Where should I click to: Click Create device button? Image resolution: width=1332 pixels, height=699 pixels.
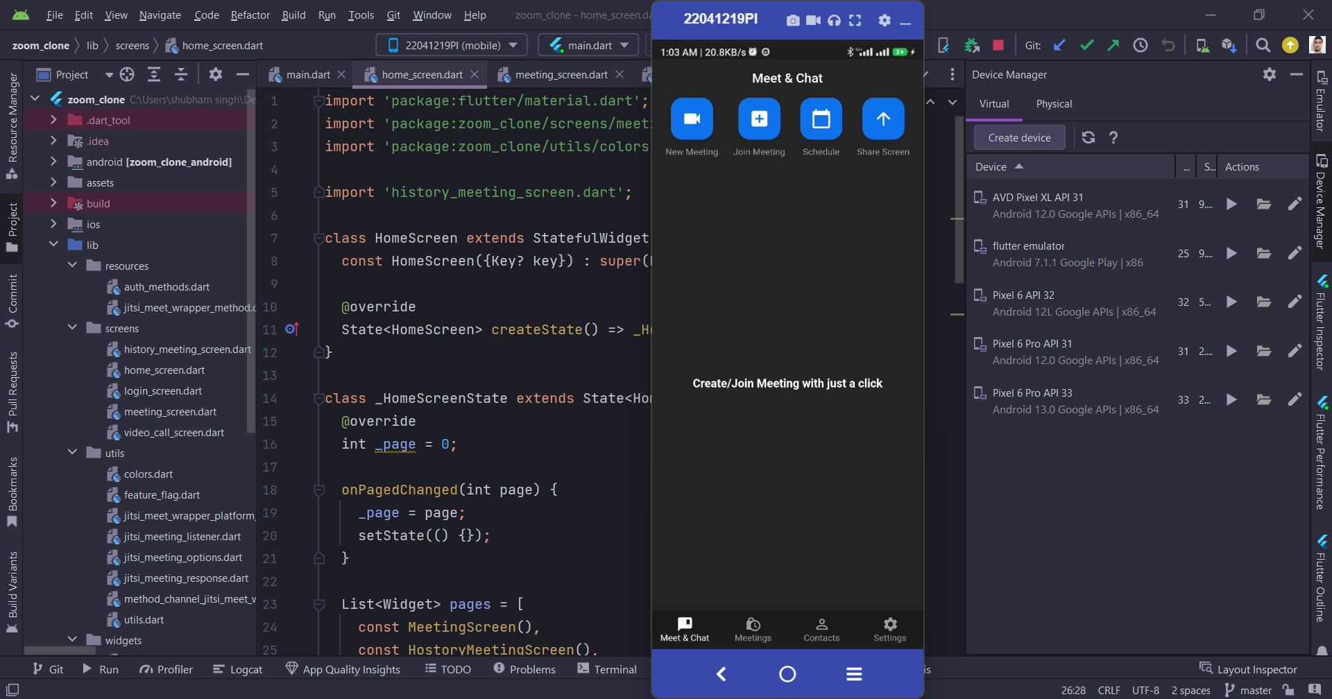[1019, 137]
